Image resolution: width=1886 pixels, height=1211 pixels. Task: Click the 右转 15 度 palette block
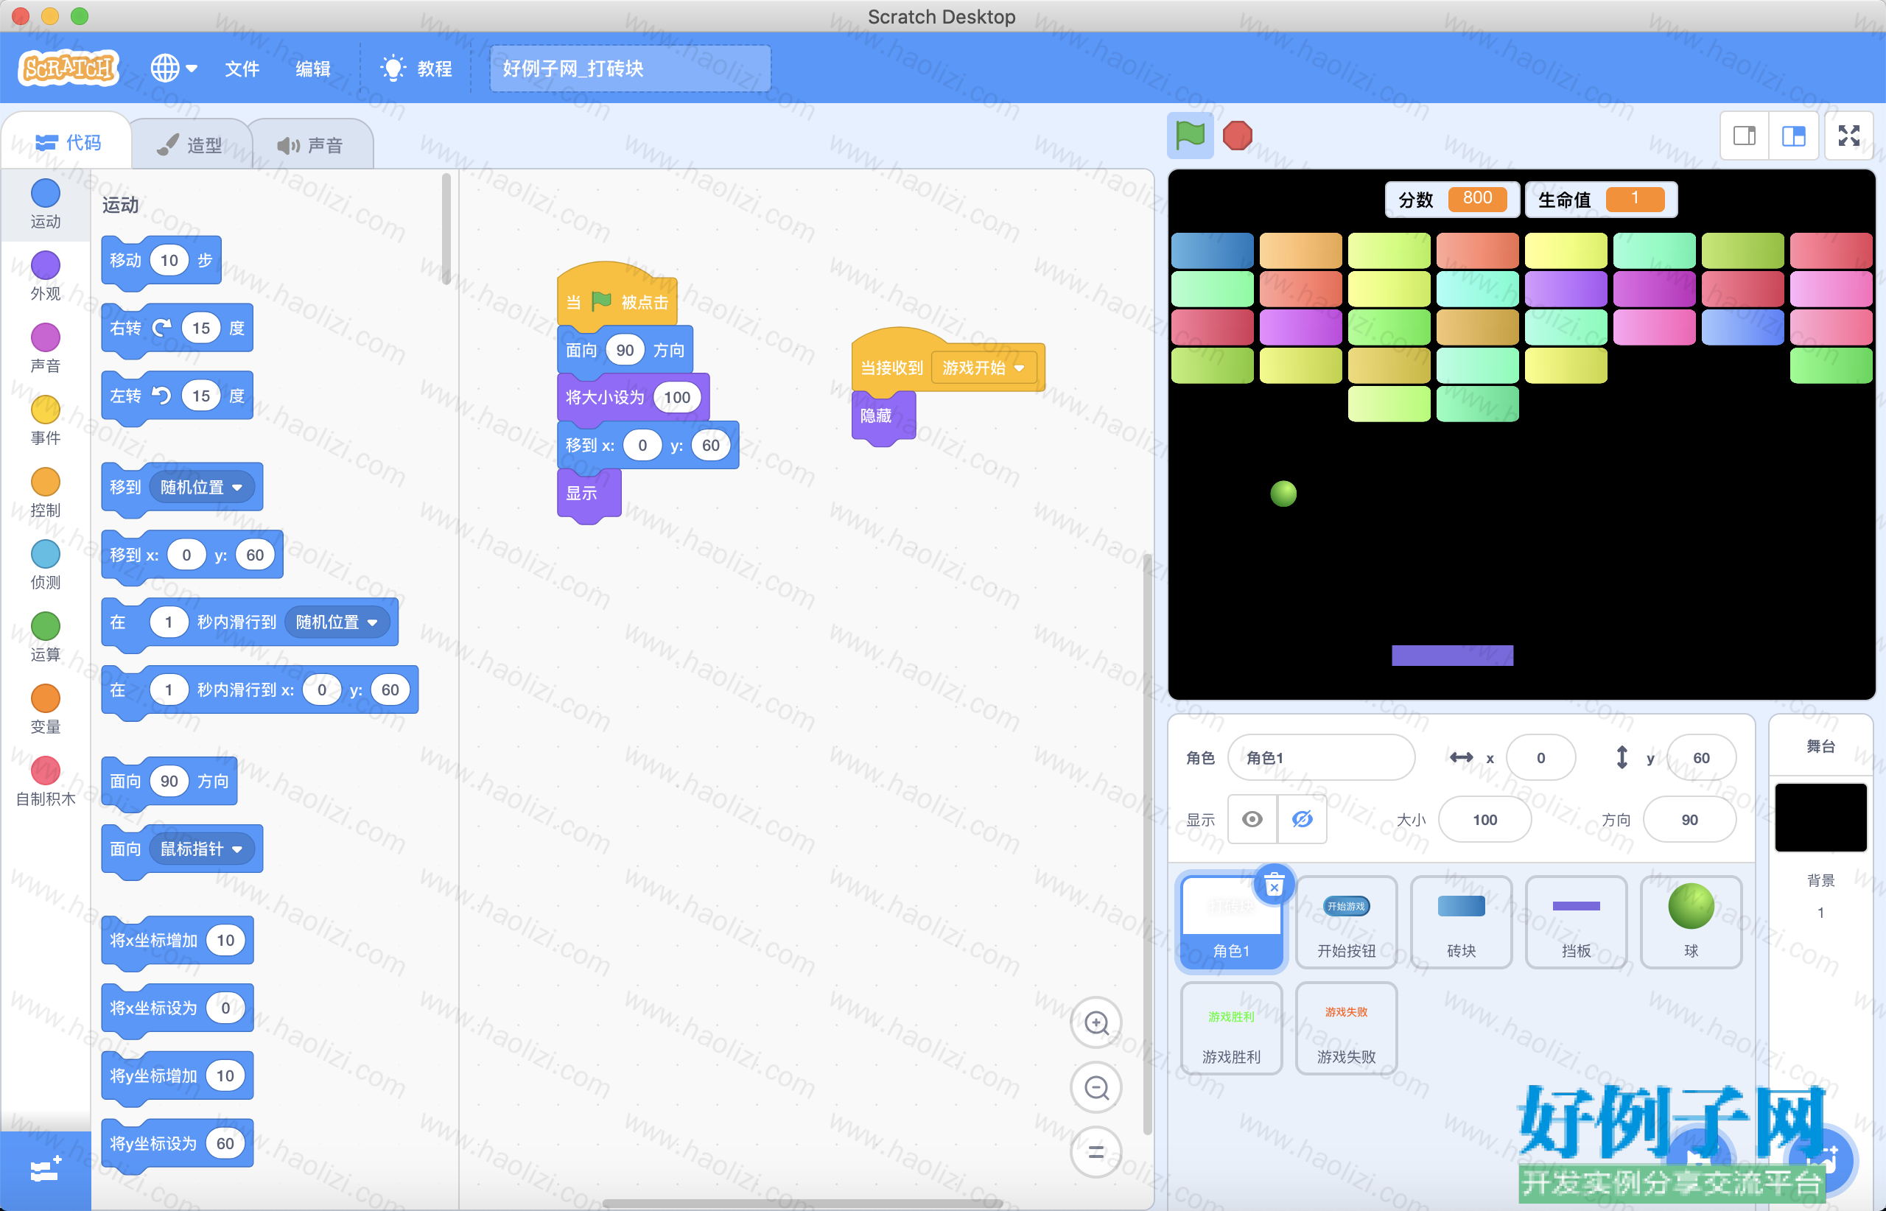point(177,329)
